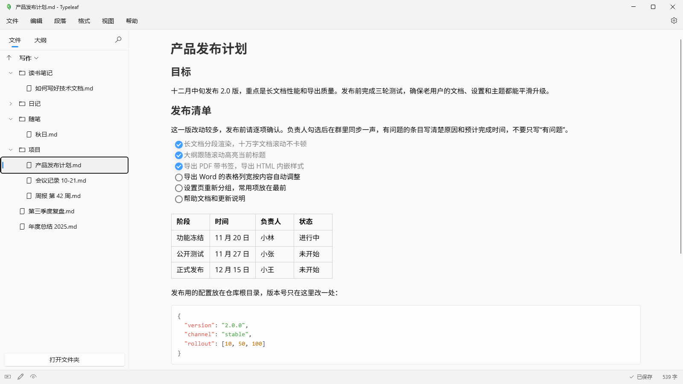Toggle the focus mode eye icon
683x384 pixels.
tap(33, 377)
